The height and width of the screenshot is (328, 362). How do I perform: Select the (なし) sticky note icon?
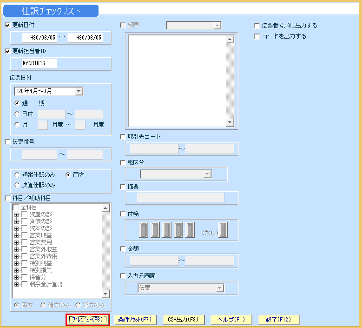223,230
